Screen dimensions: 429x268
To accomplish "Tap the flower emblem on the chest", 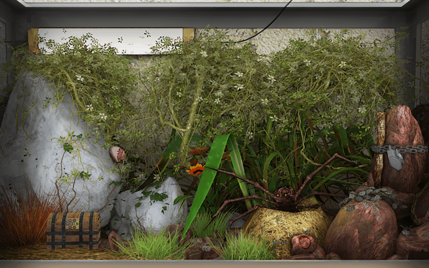I will 72,223.
